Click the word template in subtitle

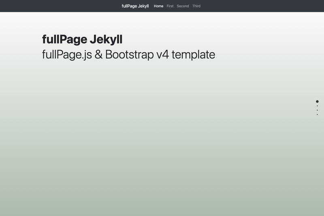click(x=194, y=55)
